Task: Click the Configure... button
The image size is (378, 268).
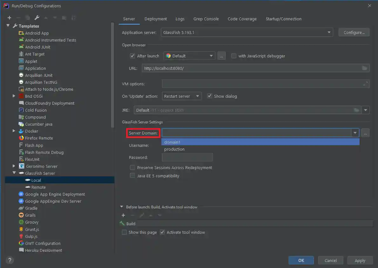Action: tap(354, 32)
